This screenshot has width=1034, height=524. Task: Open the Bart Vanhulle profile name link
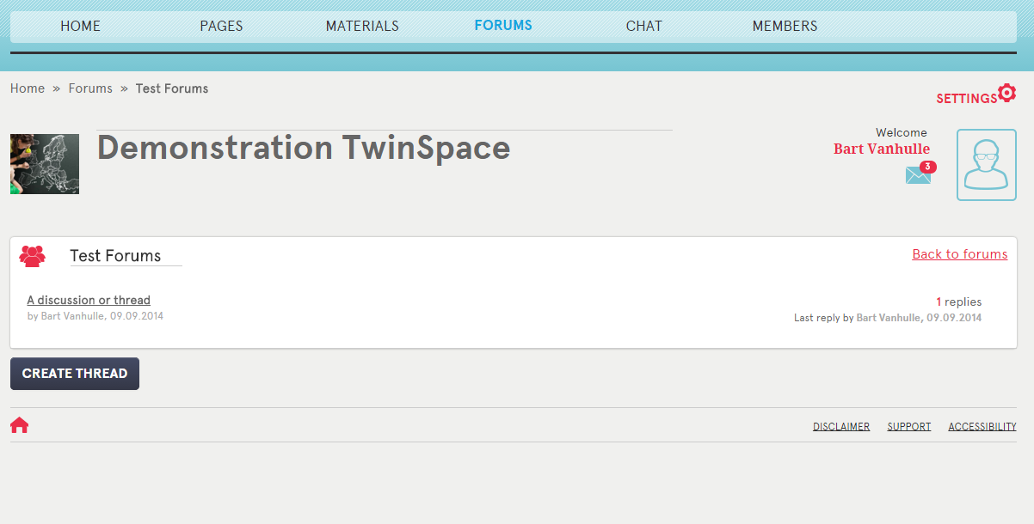click(882, 149)
